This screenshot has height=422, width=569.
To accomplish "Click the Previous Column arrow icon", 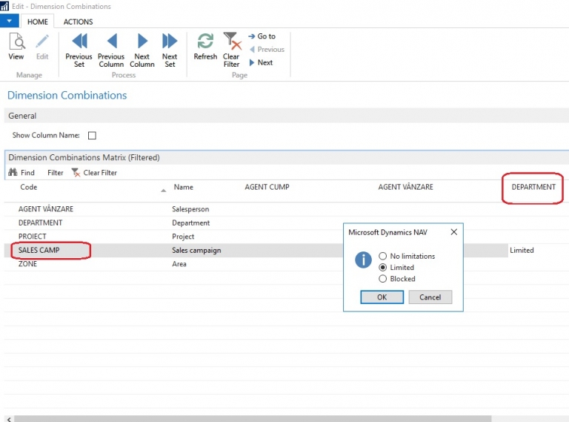I will tap(111, 42).
